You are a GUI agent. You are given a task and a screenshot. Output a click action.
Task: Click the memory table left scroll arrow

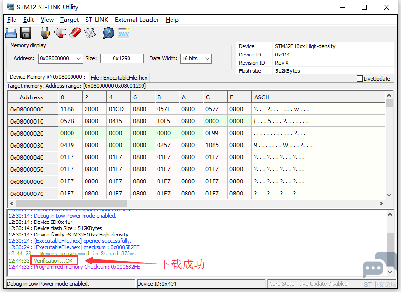12,203
